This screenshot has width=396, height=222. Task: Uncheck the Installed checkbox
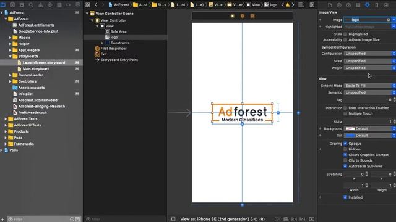(345, 197)
